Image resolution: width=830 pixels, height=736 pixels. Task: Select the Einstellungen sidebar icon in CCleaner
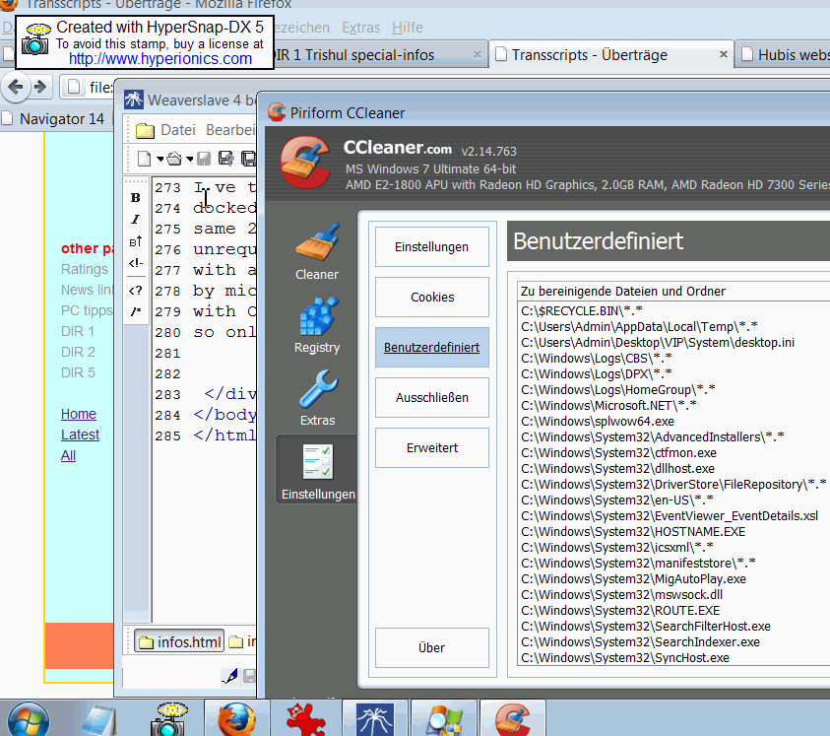[318, 472]
